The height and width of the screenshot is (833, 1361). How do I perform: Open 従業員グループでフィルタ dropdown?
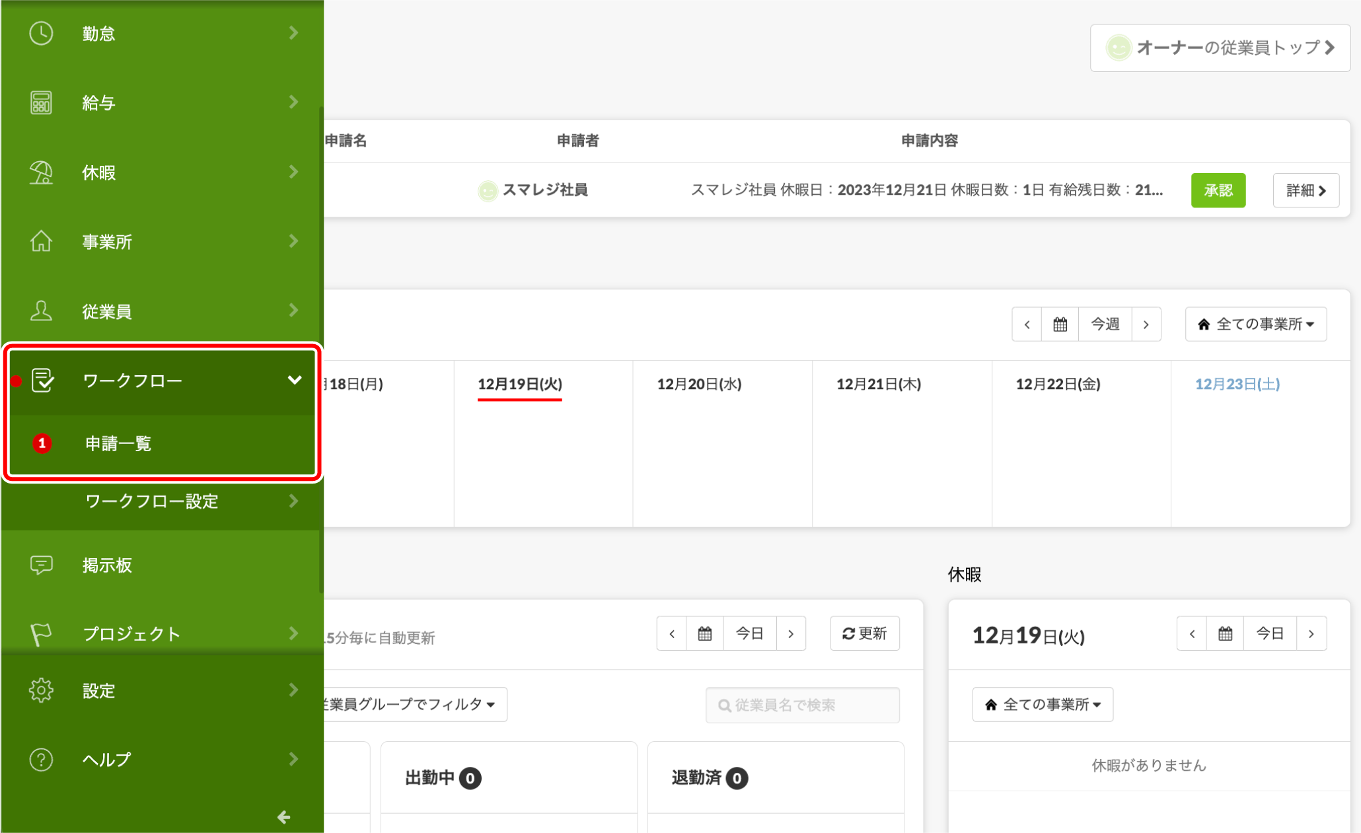(x=413, y=704)
